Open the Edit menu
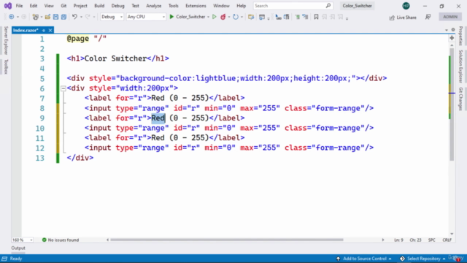Viewport: 467px width, 263px height. (x=34, y=6)
